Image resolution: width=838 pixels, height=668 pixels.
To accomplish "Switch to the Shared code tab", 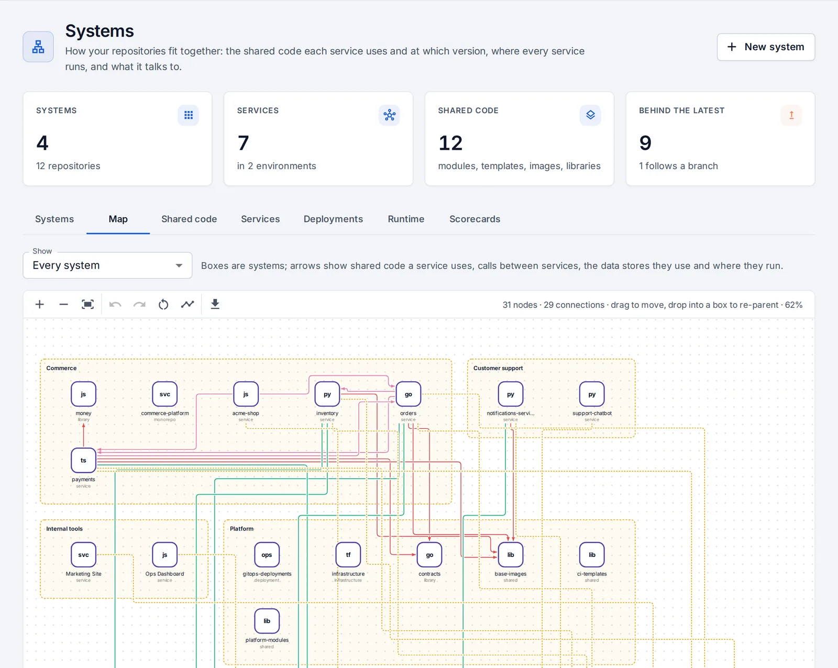I will tap(189, 219).
